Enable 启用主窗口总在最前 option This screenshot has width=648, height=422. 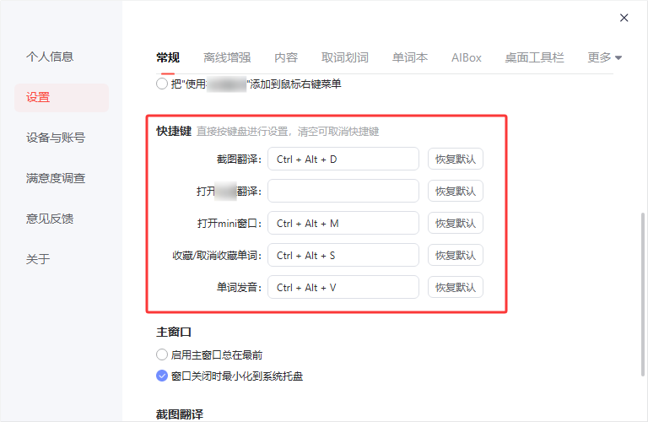pyautogui.click(x=162, y=354)
